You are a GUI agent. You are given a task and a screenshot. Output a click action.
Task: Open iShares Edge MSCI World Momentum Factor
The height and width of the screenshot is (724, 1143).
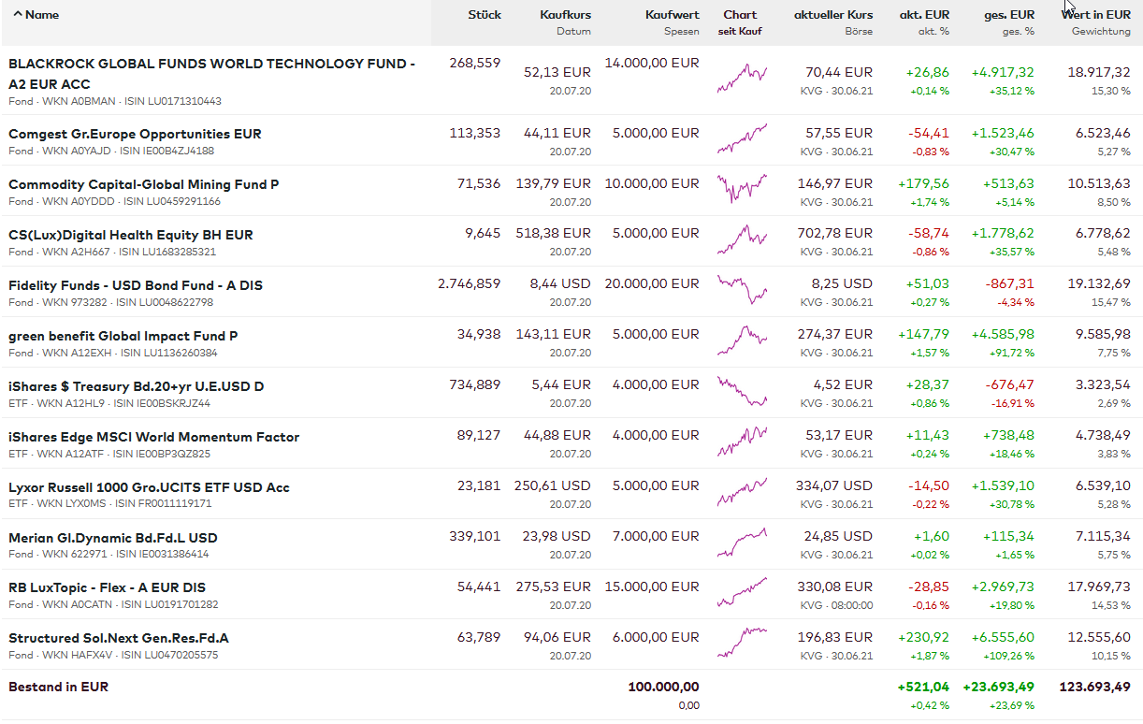(x=153, y=437)
